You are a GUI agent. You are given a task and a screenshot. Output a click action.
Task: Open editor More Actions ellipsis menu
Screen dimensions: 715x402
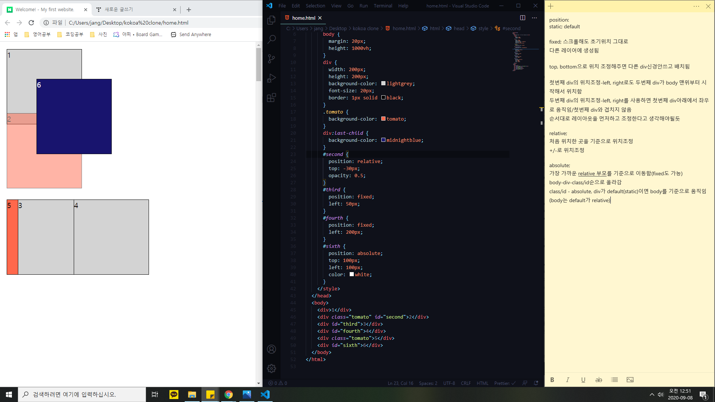point(534,18)
